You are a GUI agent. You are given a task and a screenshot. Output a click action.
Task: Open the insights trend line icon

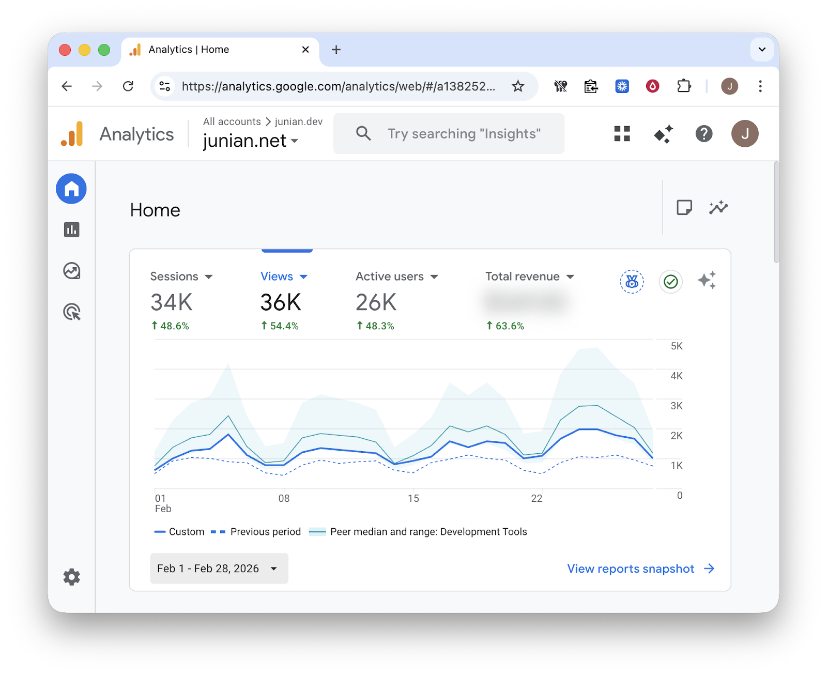point(718,208)
